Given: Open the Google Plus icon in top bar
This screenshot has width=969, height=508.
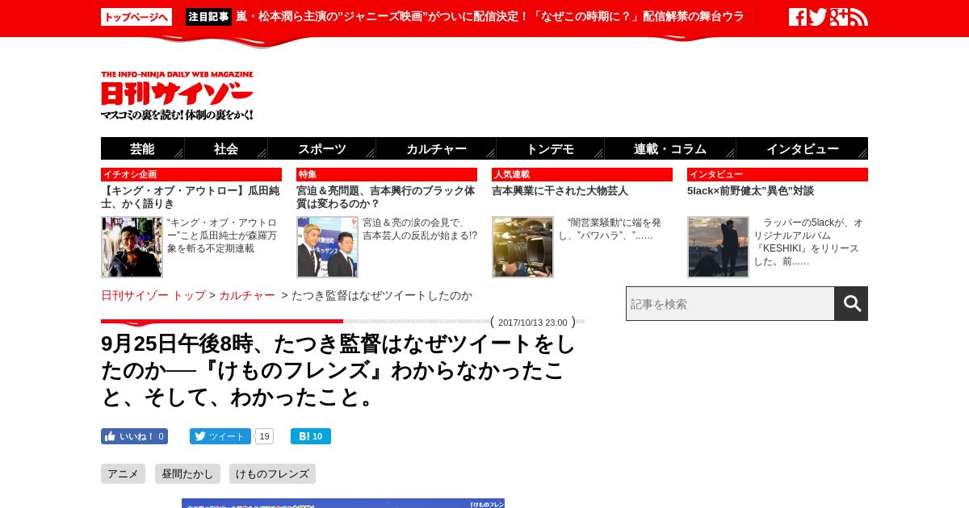Looking at the screenshot, I should click(838, 17).
